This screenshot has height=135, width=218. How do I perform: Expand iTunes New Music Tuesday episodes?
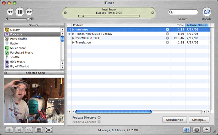tap(73, 34)
